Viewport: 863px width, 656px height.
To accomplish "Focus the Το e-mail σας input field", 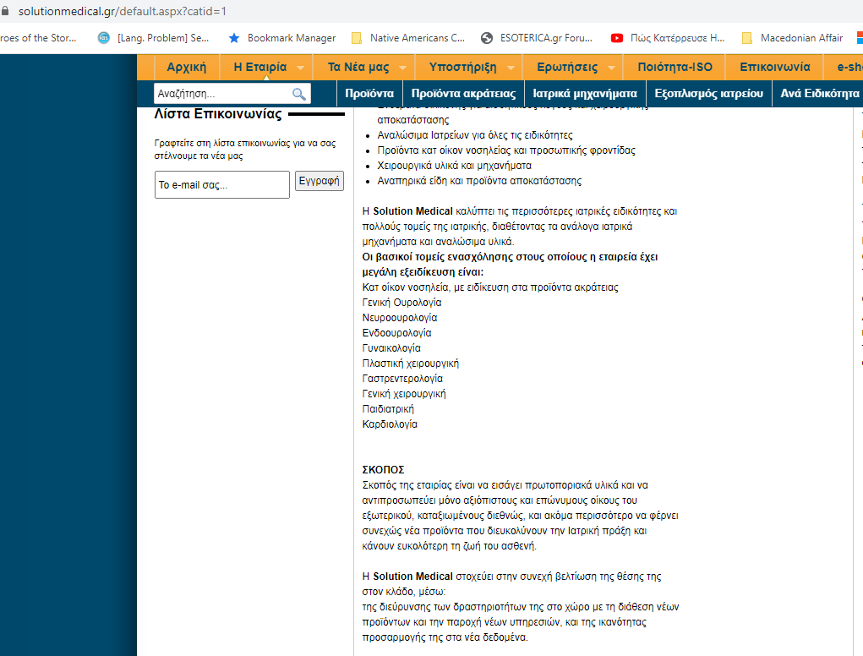I will 221,185.
